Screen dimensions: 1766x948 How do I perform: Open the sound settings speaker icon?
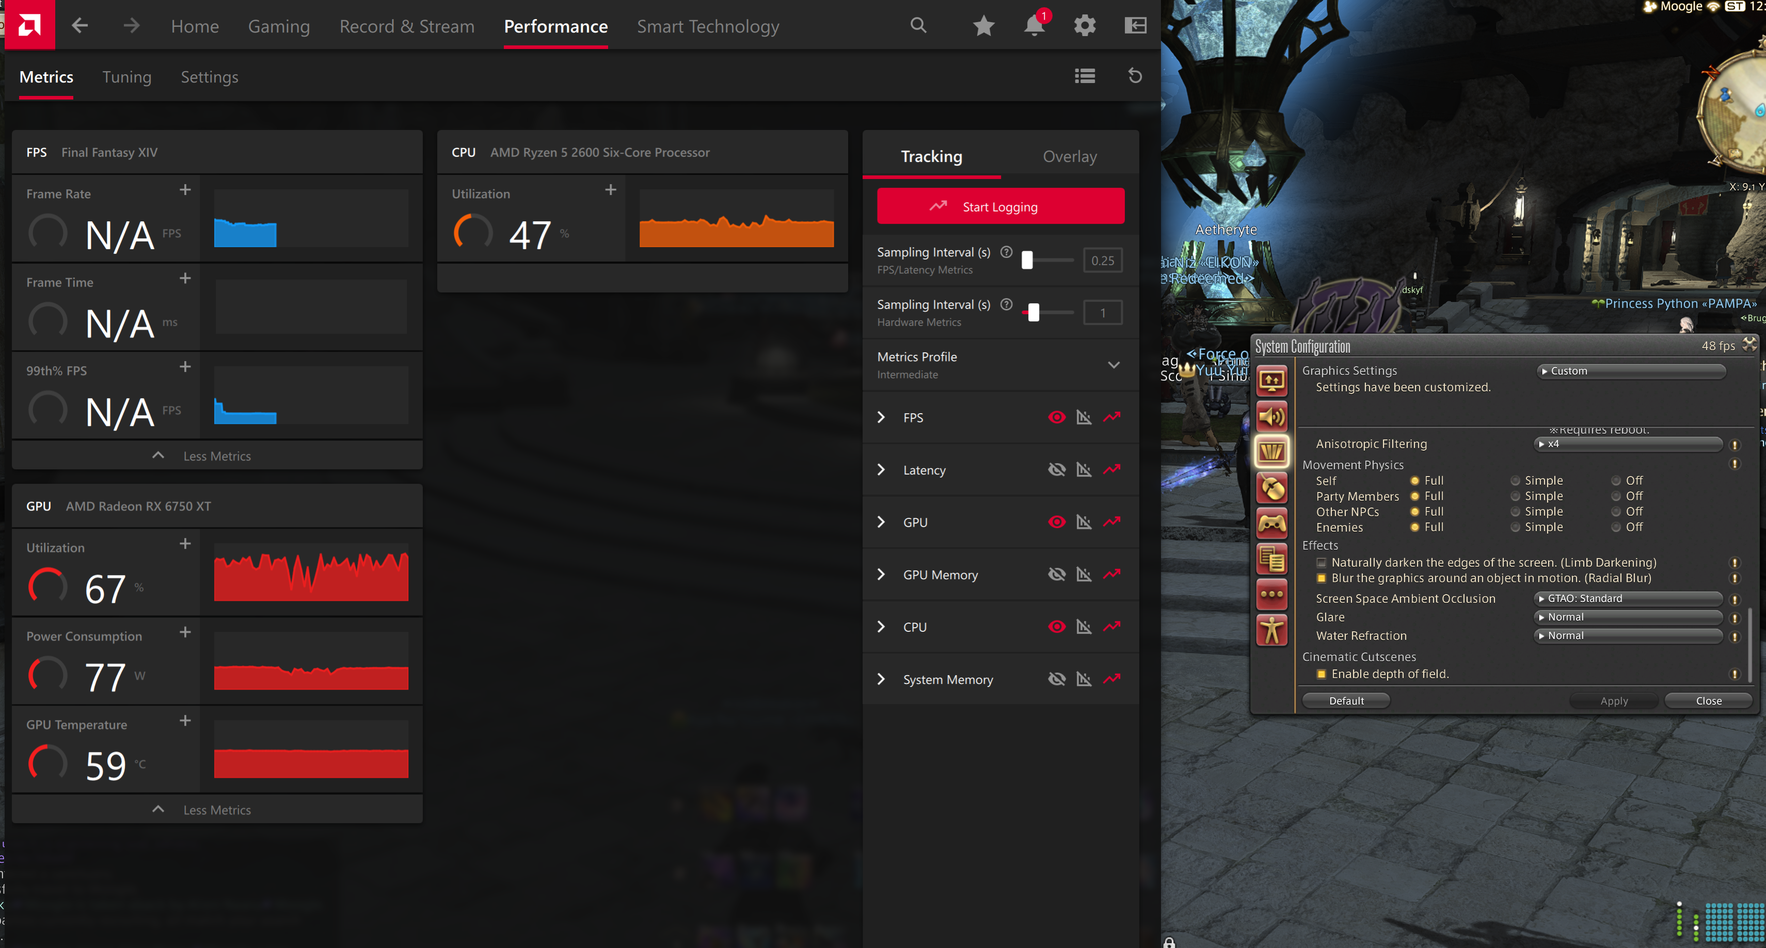pos(1271,416)
